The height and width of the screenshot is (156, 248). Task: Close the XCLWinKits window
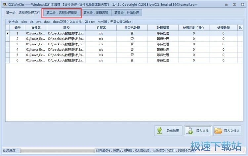pyautogui.click(x=242, y=4)
